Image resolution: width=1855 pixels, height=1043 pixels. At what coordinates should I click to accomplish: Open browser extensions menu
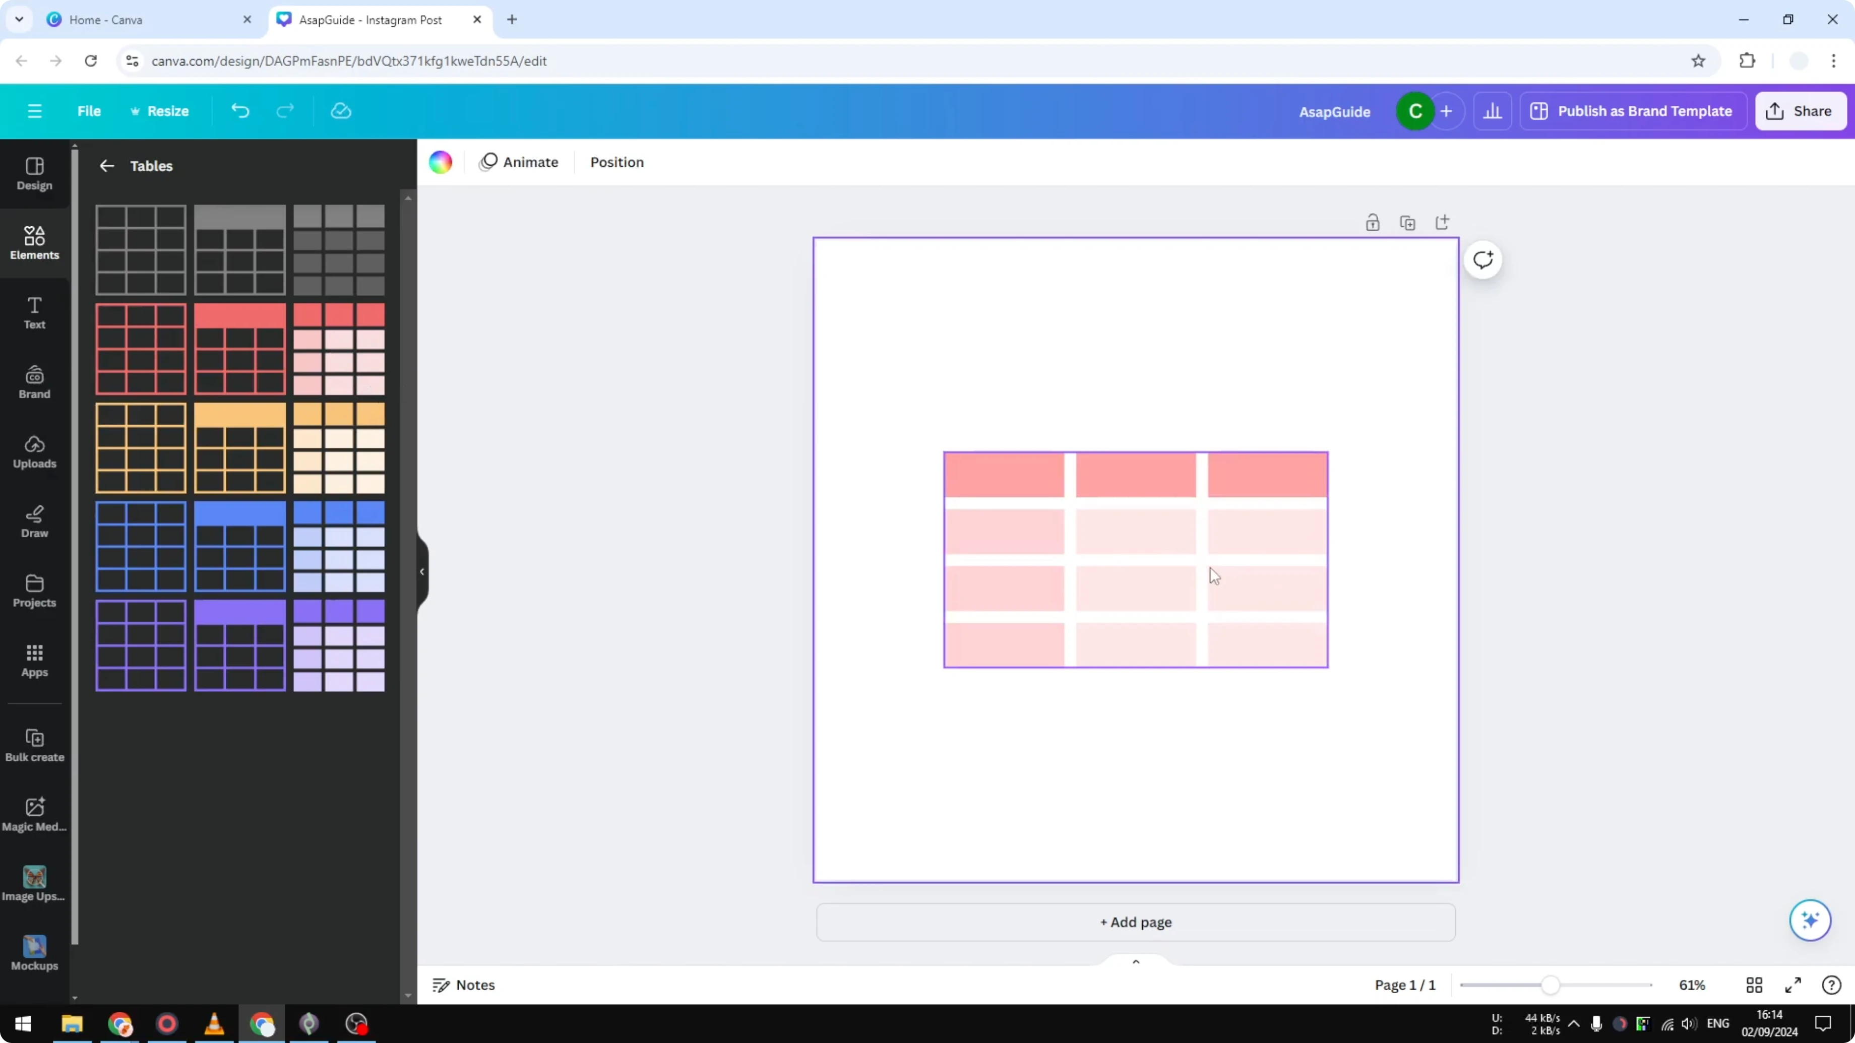pos(1747,61)
